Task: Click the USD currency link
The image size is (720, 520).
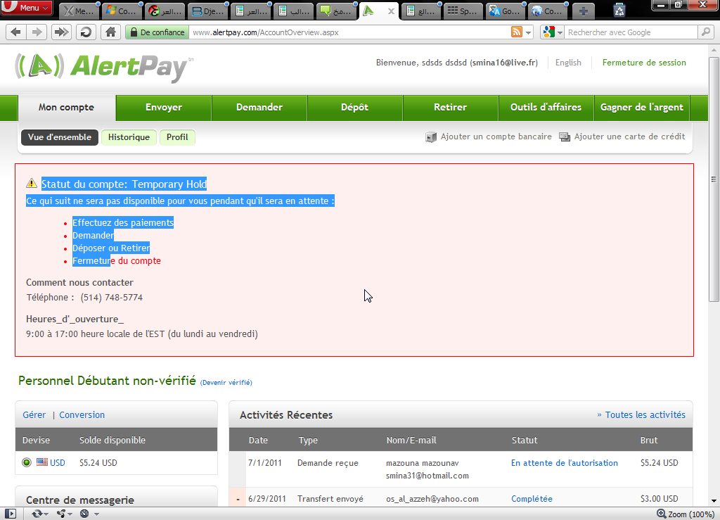Action: (58, 462)
